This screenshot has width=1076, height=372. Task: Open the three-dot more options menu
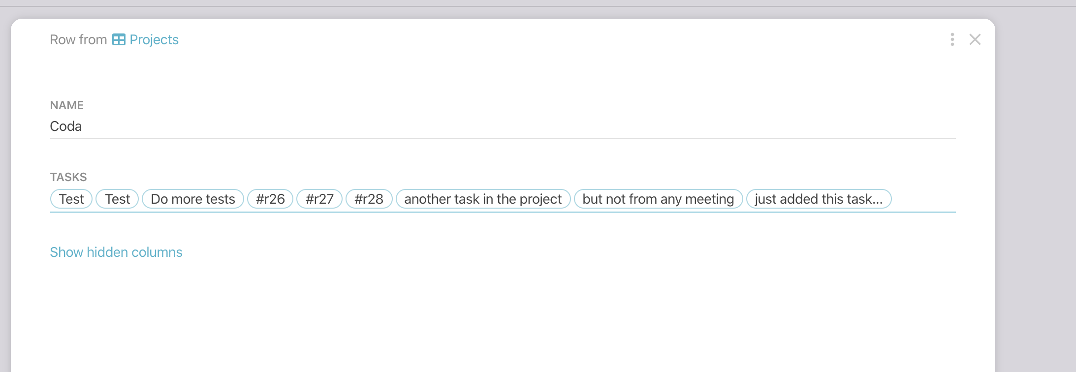click(952, 39)
